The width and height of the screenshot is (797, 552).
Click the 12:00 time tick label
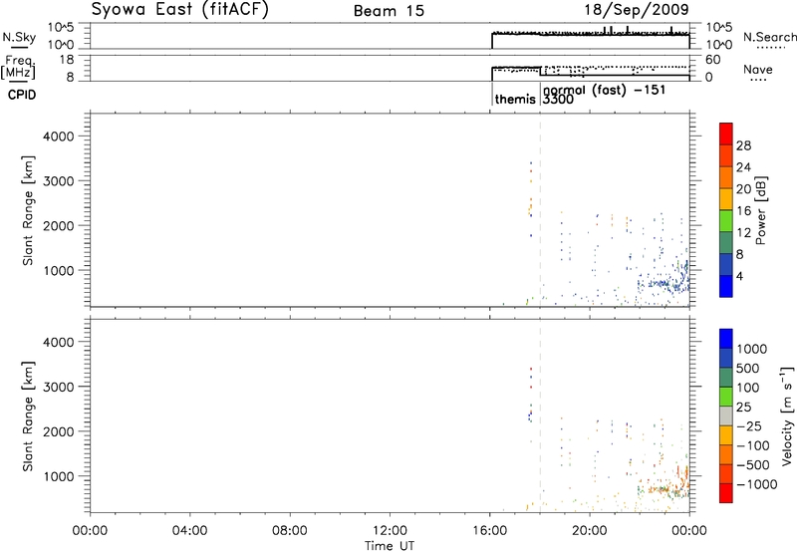pyautogui.click(x=390, y=531)
